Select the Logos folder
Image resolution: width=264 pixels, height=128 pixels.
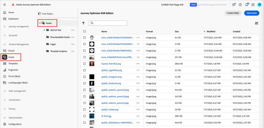[53, 44]
